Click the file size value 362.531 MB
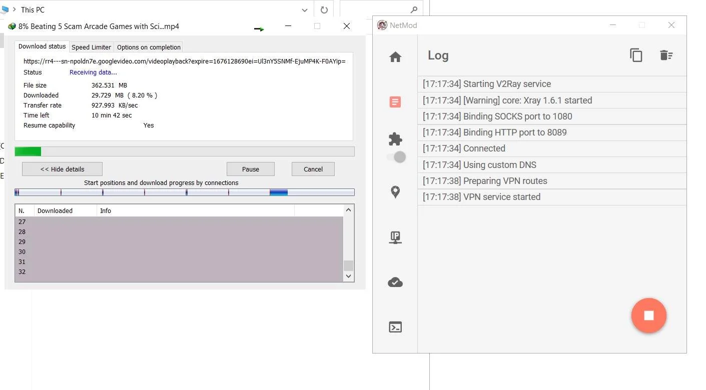Viewport: 706px width, 390px height. (109, 85)
